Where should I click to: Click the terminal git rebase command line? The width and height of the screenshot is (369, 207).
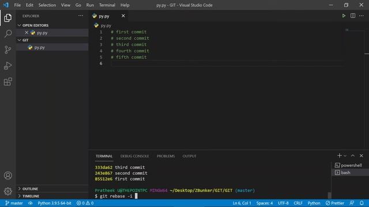tap(116, 196)
